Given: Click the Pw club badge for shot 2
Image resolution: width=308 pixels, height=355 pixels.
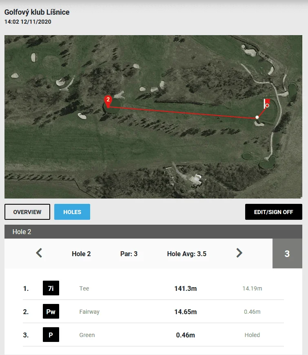Looking at the screenshot, I should pyautogui.click(x=51, y=311).
